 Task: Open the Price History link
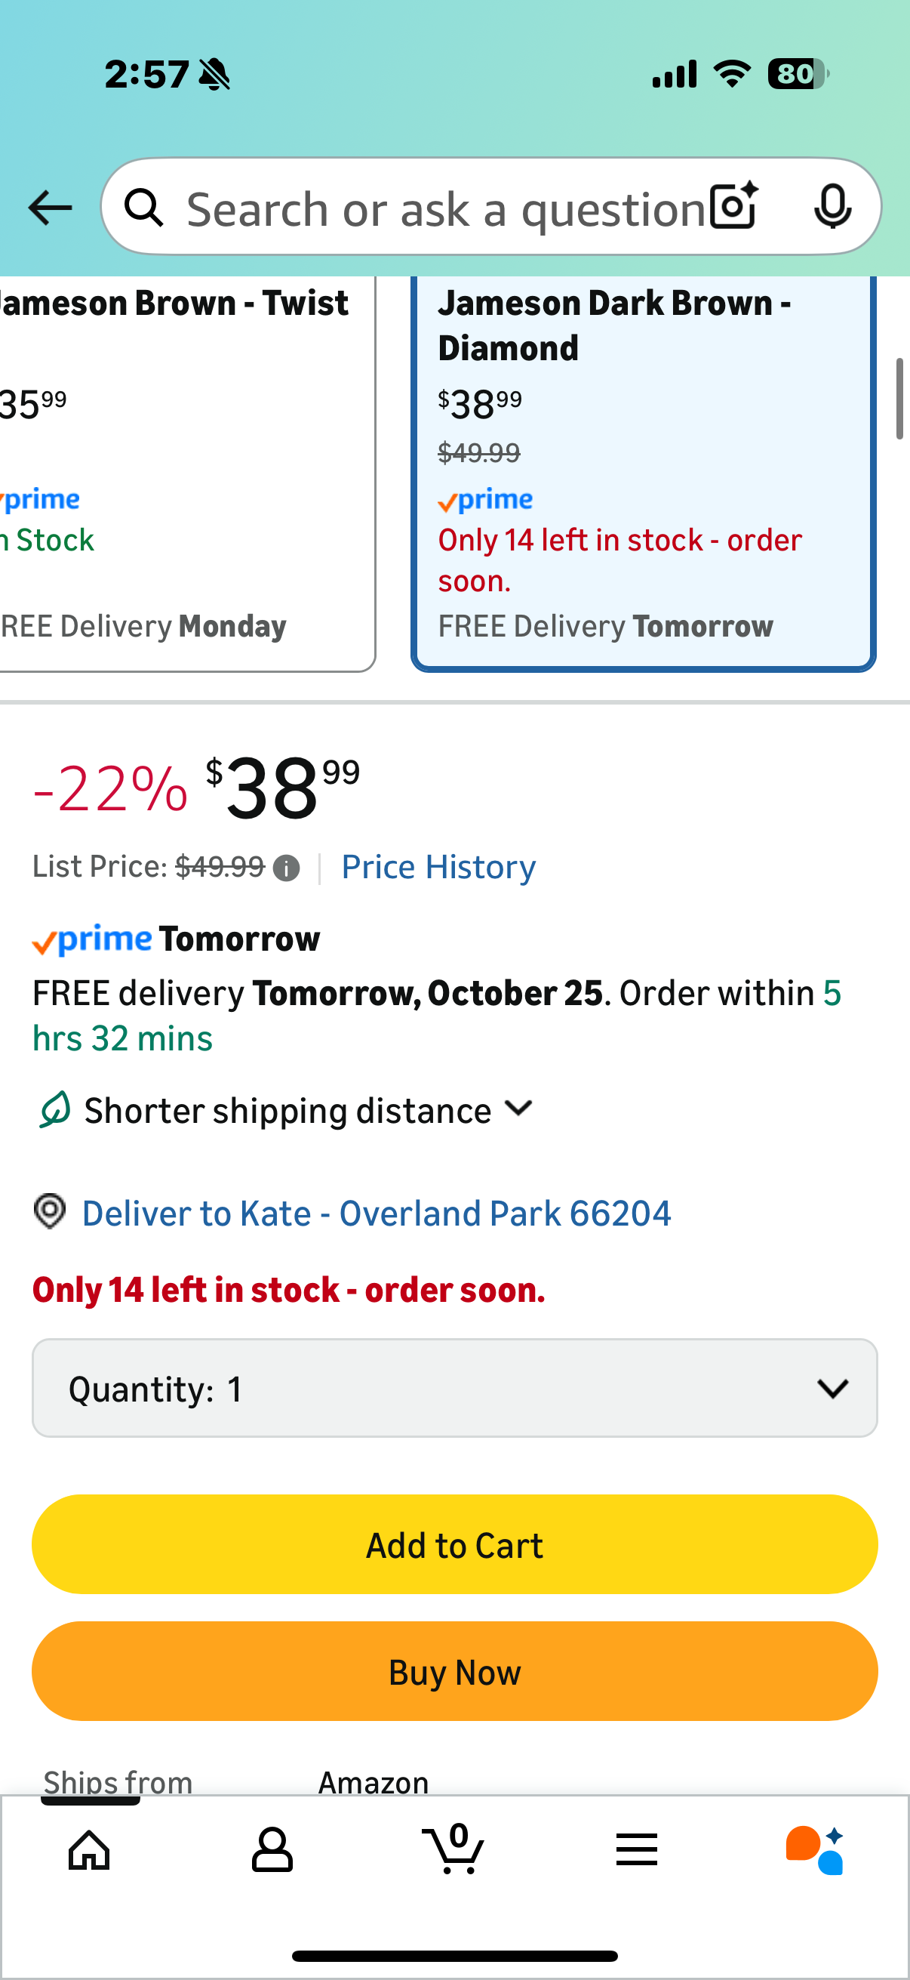(x=438, y=867)
